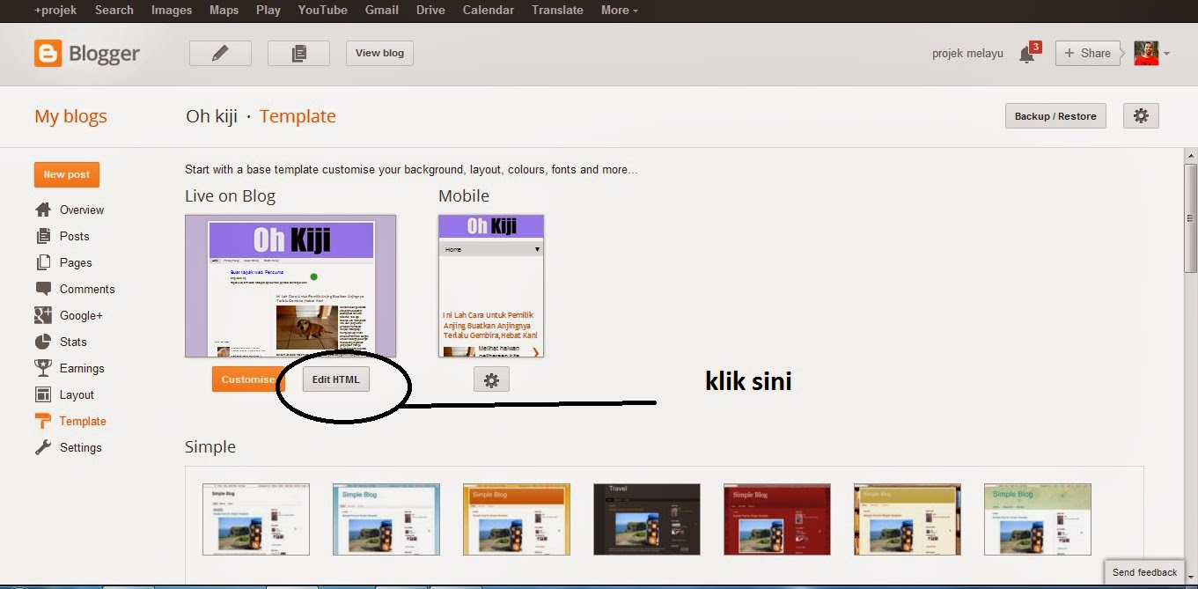Open mobile template settings gear below Mobile preview

pyautogui.click(x=491, y=379)
